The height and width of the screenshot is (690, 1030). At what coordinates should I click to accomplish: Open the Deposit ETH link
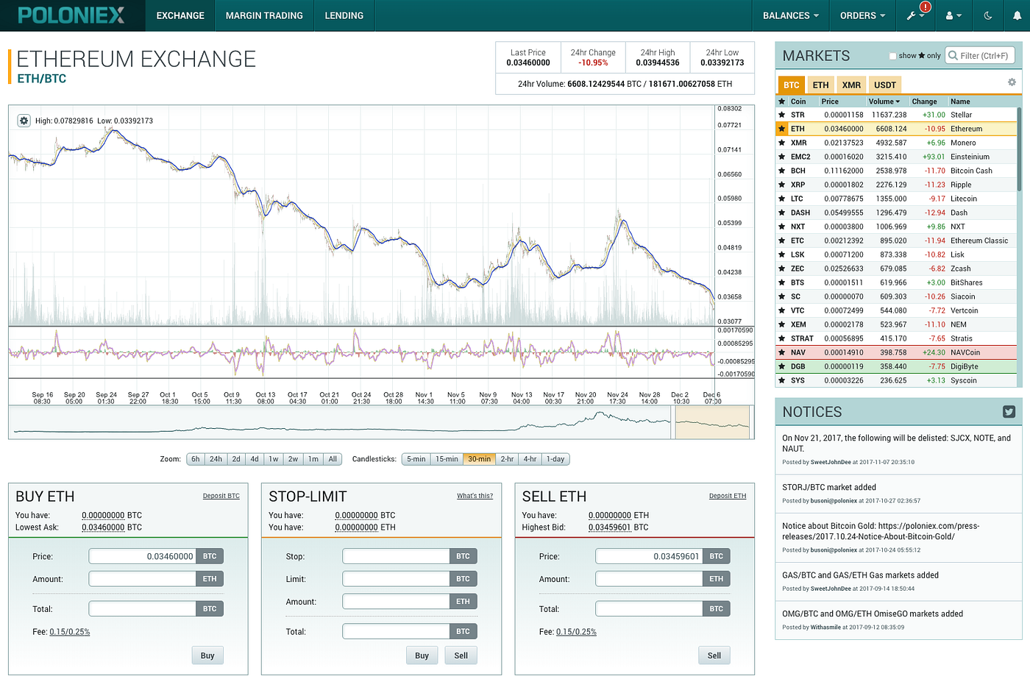tap(728, 496)
